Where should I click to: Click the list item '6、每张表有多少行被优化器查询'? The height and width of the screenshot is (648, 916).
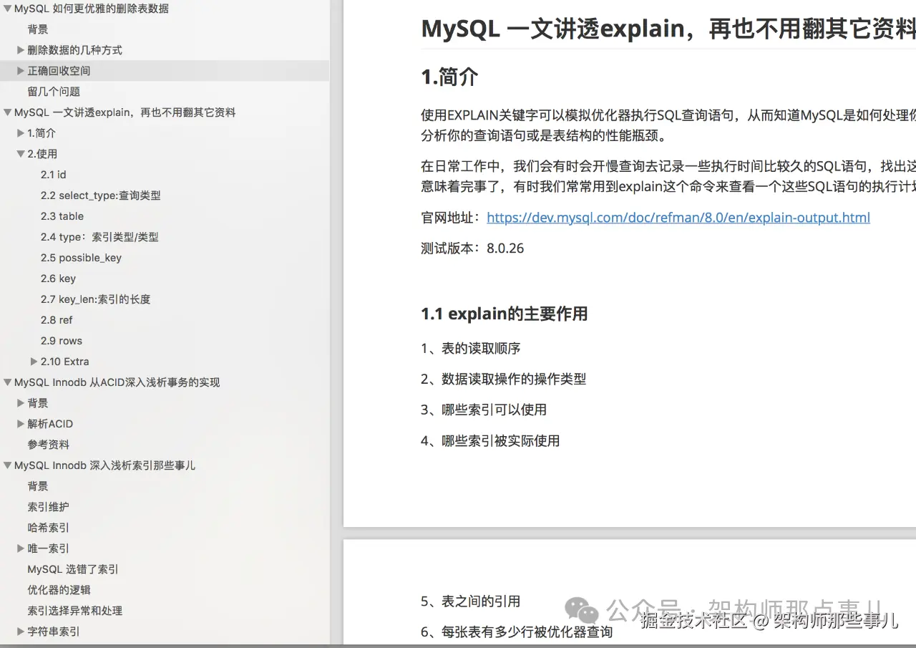pos(517,632)
